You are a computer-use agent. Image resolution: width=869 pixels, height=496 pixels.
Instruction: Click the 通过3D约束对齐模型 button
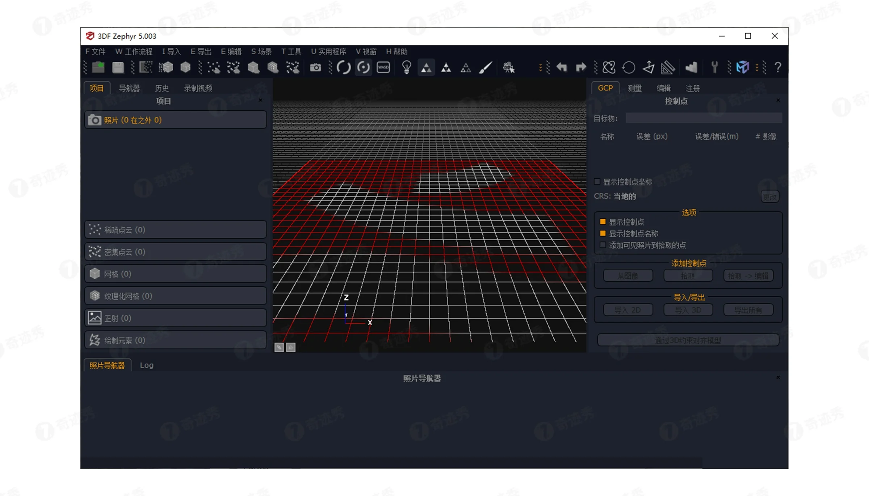tap(688, 340)
